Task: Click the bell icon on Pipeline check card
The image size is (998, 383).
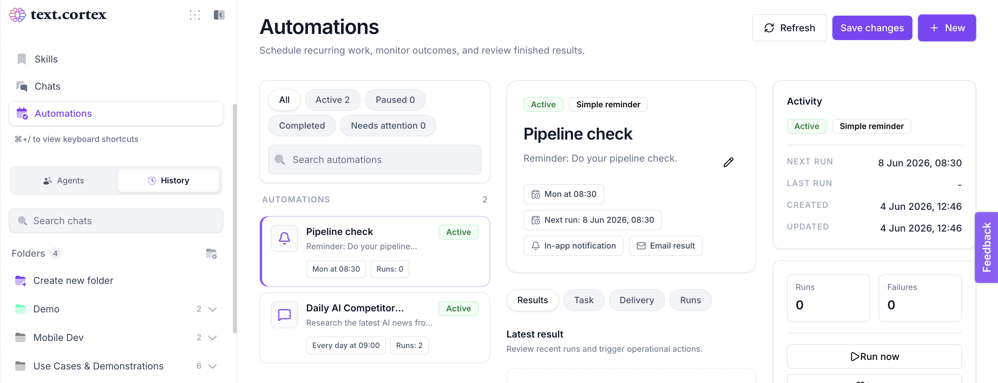Action: point(284,238)
